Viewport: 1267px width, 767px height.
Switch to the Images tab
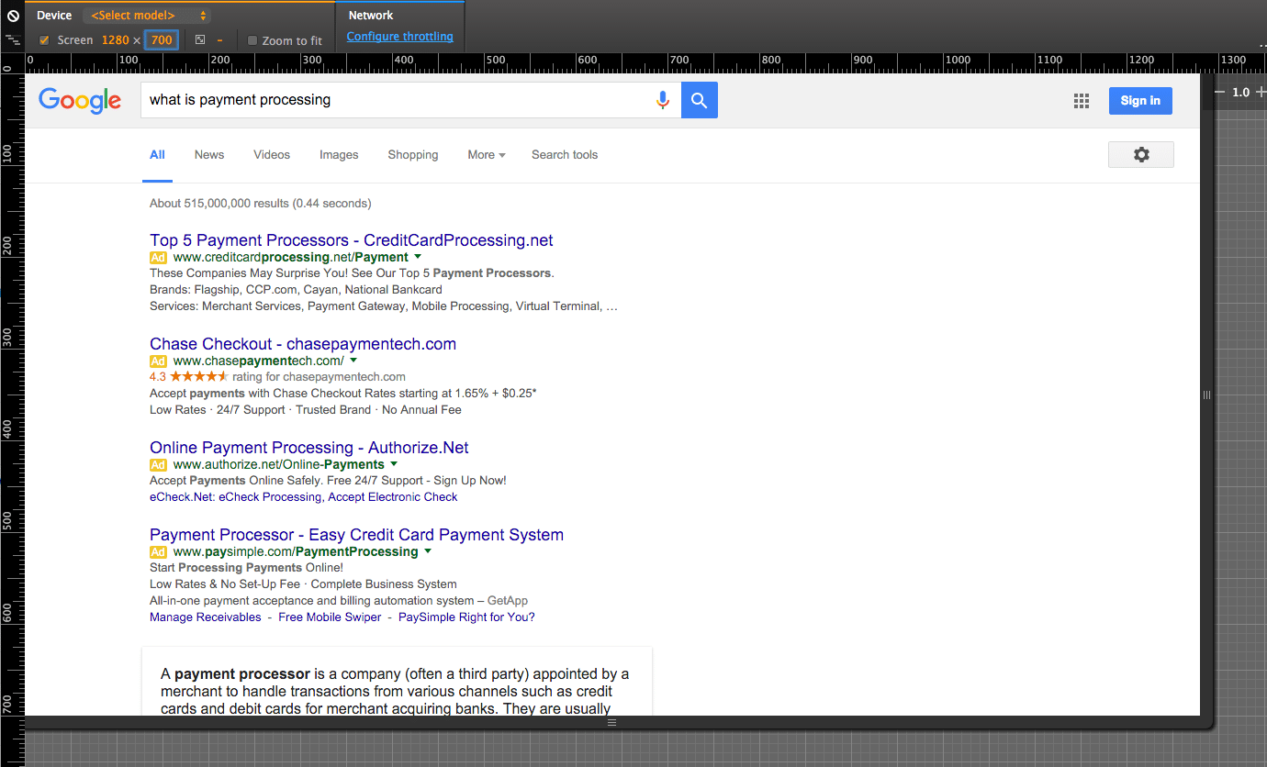coord(339,155)
